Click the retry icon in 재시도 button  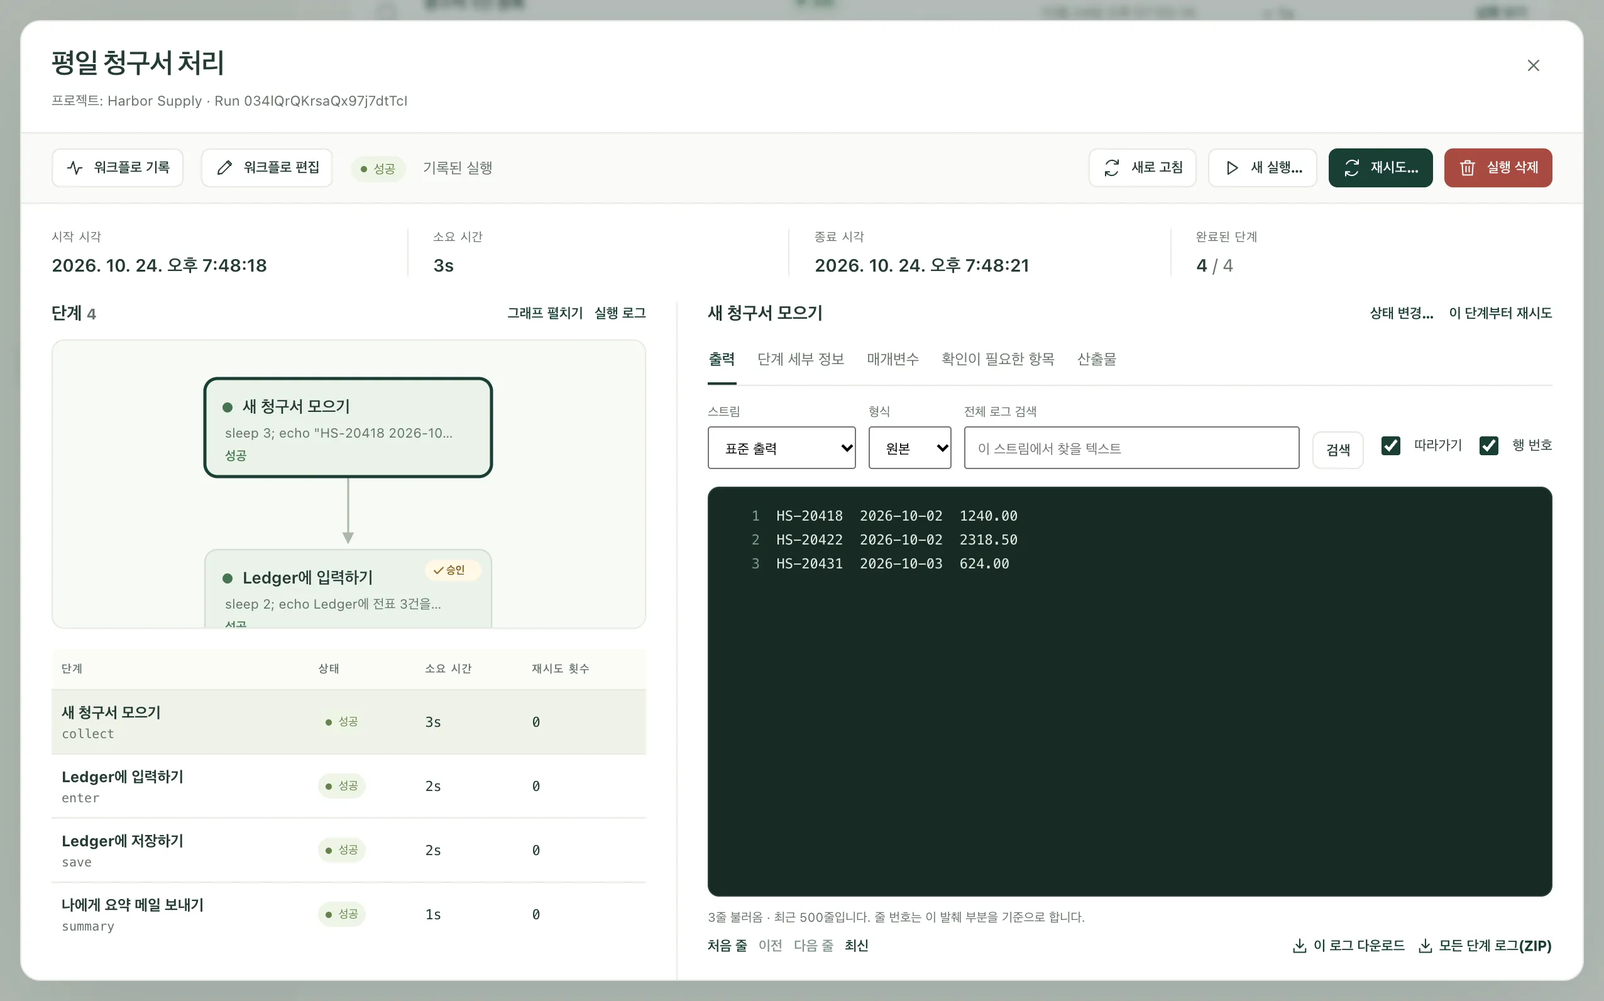pyautogui.click(x=1352, y=167)
